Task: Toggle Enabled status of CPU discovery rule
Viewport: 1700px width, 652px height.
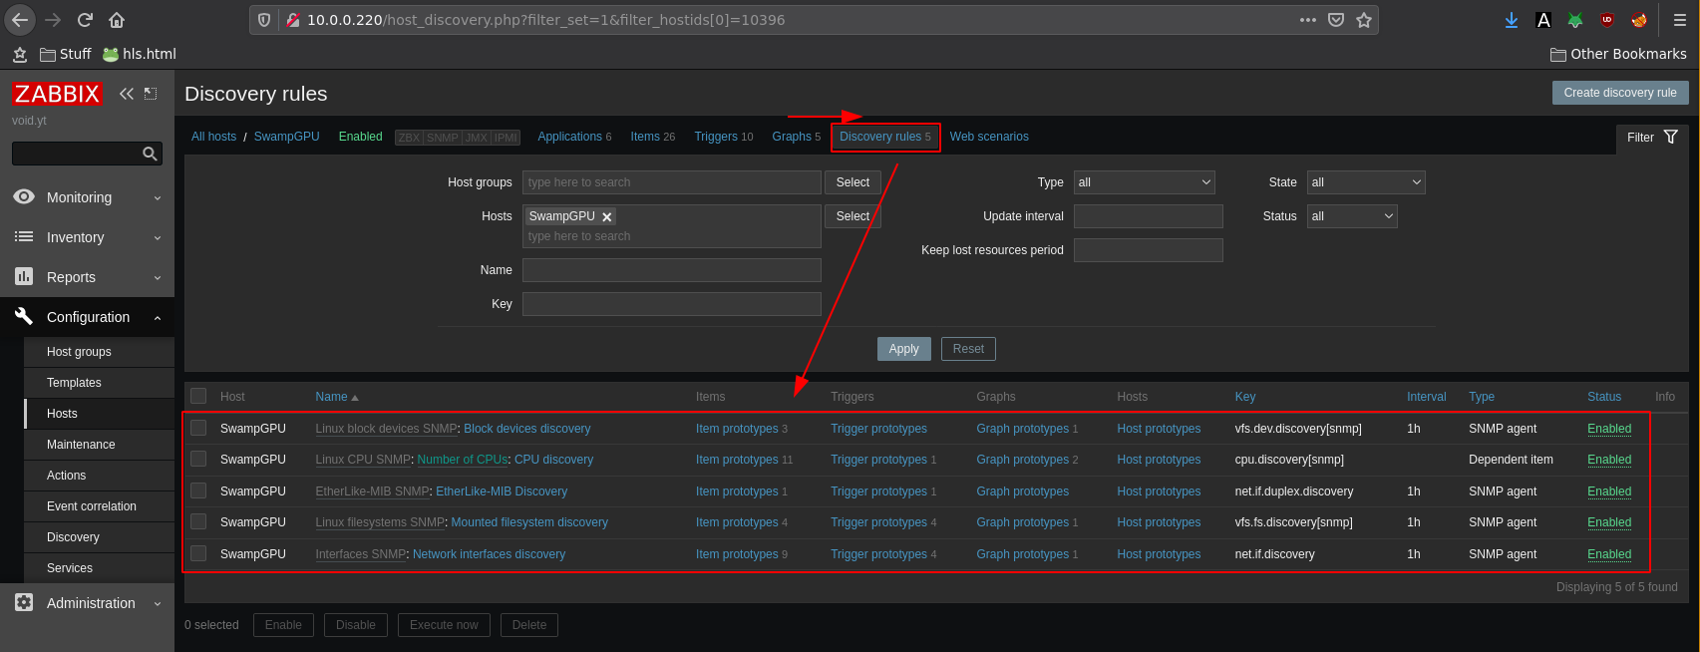Action: (x=1609, y=460)
